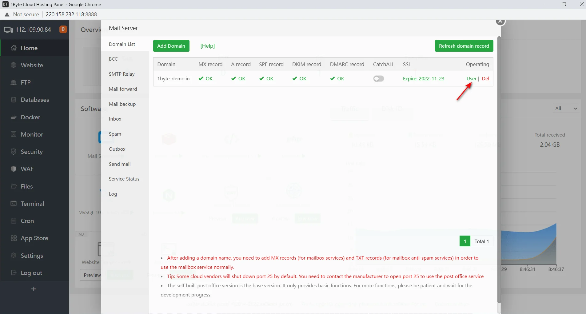Toggle CatchALL for 1byte-demo.in

pyautogui.click(x=379, y=79)
